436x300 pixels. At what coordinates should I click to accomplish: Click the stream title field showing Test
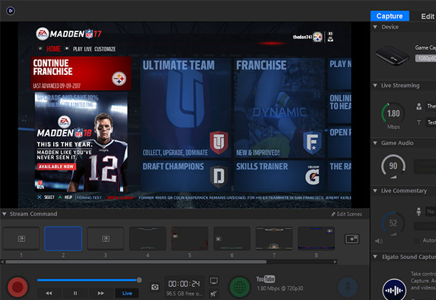pyautogui.click(x=431, y=123)
